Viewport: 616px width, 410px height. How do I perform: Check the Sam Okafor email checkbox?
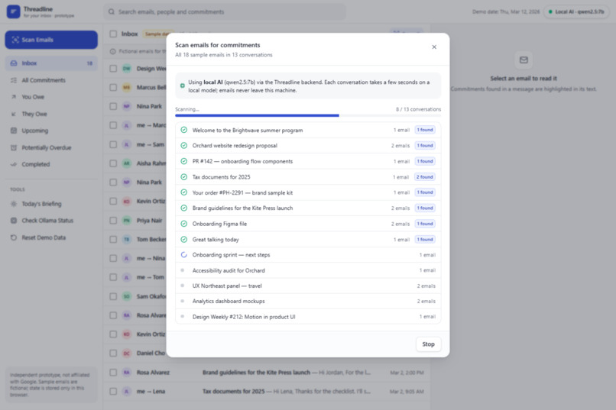[113, 296]
